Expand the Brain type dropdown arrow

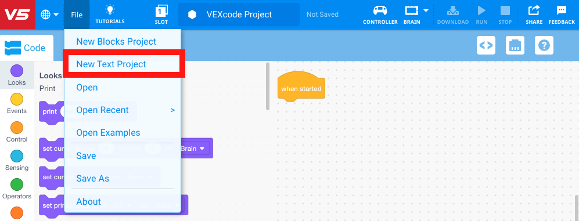tap(426, 10)
